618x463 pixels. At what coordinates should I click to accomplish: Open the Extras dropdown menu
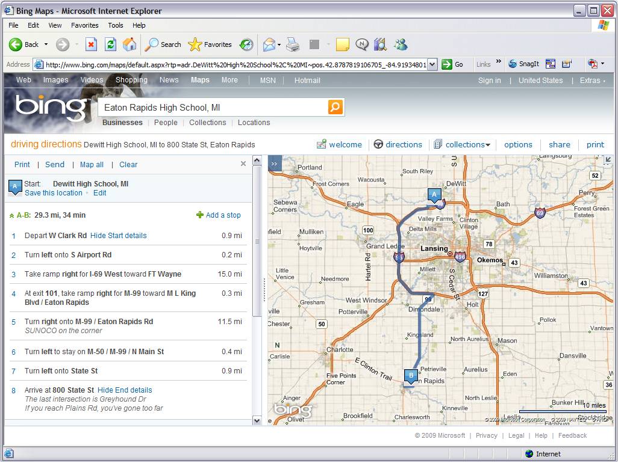(592, 80)
